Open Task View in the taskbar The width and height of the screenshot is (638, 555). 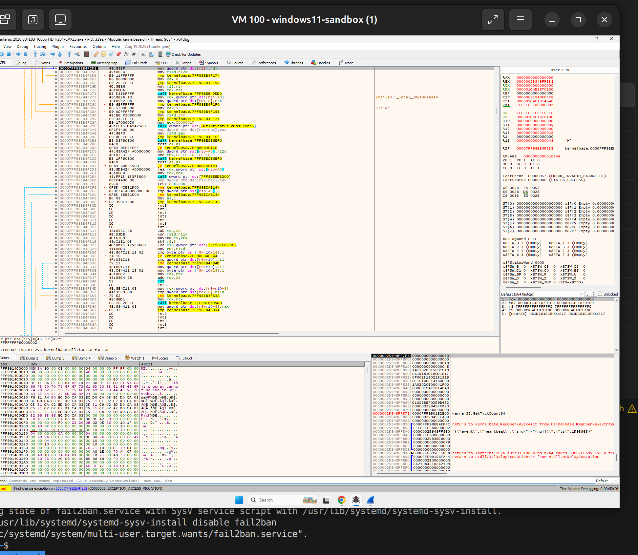(x=326, y=500)
